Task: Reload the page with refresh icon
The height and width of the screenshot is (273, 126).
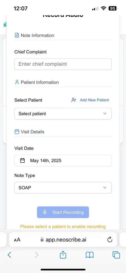Action: 110,240
